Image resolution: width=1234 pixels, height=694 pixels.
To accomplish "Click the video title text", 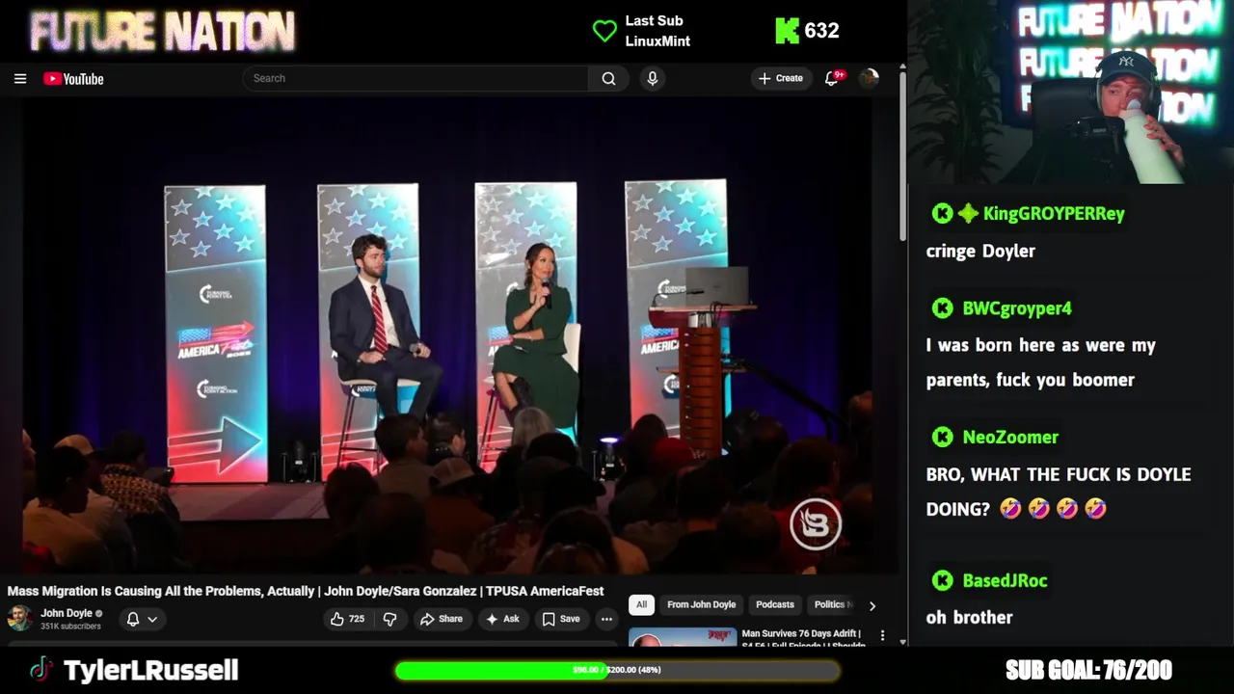I will pyautogui.click(x=306, y=591).
